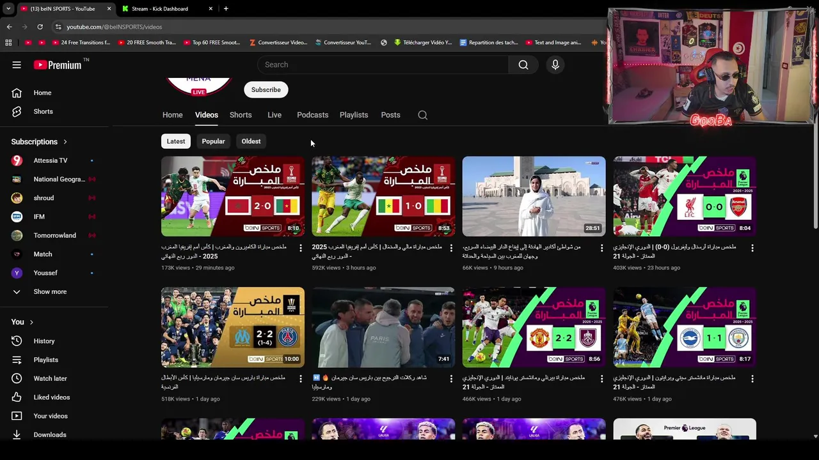Open options menu for 466K views video

point(601,379)
